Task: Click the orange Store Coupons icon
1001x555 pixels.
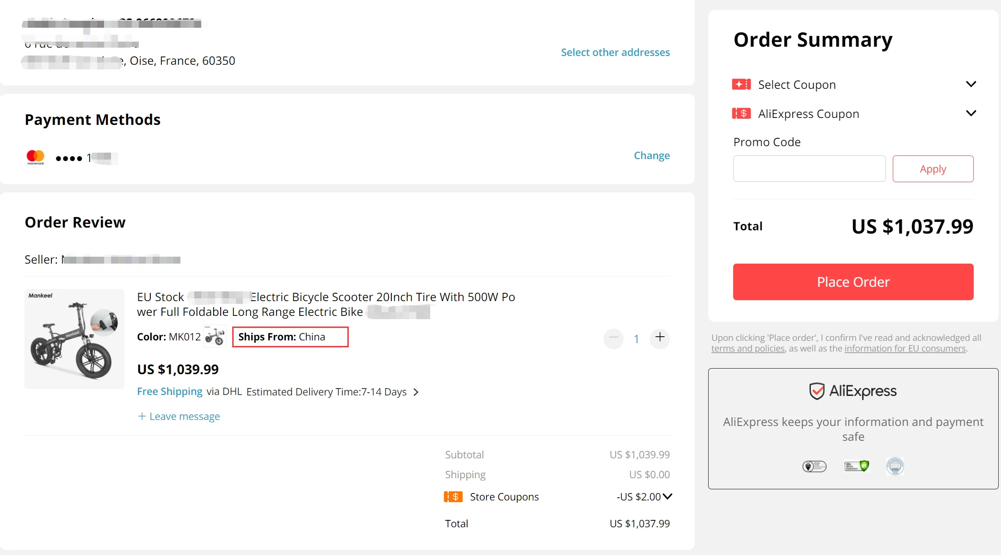Action: point(453,497)
